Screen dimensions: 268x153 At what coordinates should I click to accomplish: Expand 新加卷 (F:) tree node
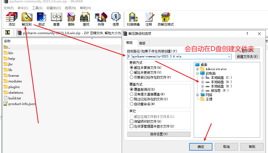click(x=202, y=91)
